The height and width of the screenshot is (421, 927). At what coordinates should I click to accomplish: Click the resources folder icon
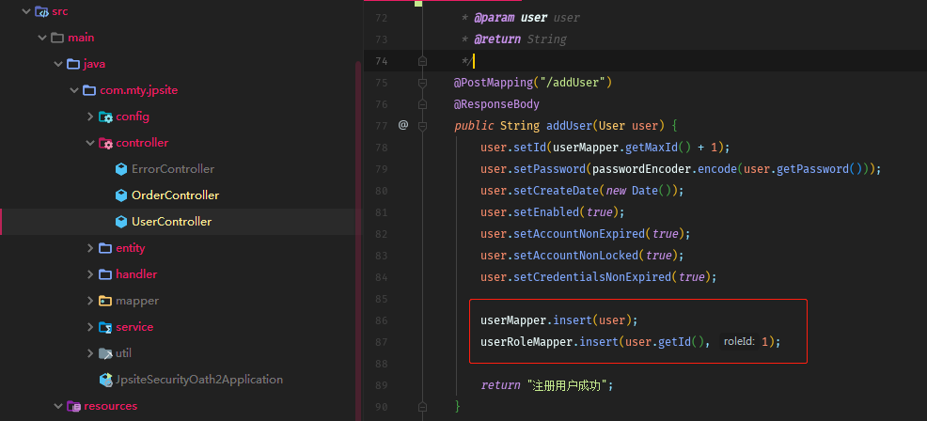pos(73,406)
